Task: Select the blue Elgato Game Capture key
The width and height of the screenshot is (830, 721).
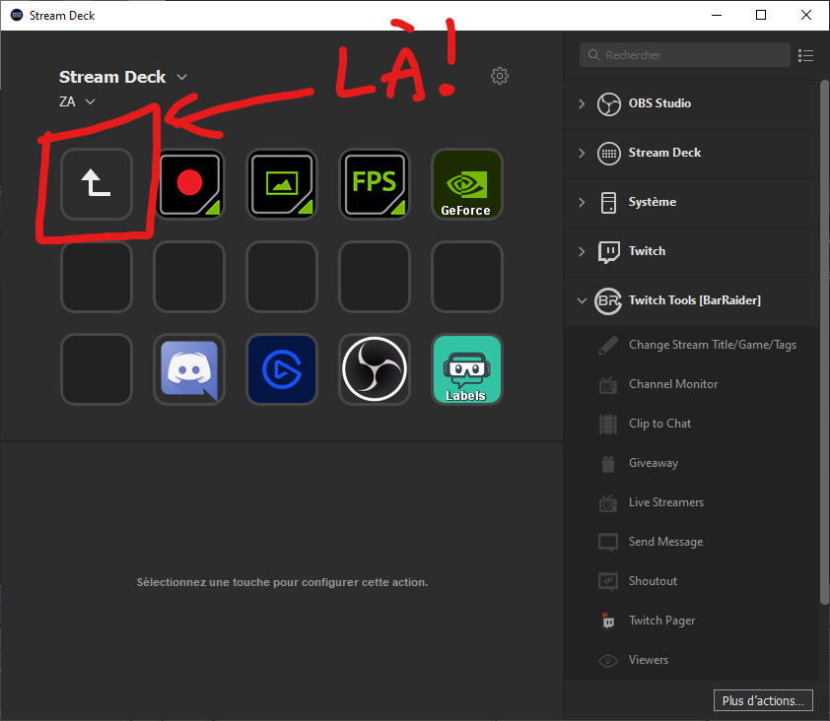Action: [x=282, y=369]
